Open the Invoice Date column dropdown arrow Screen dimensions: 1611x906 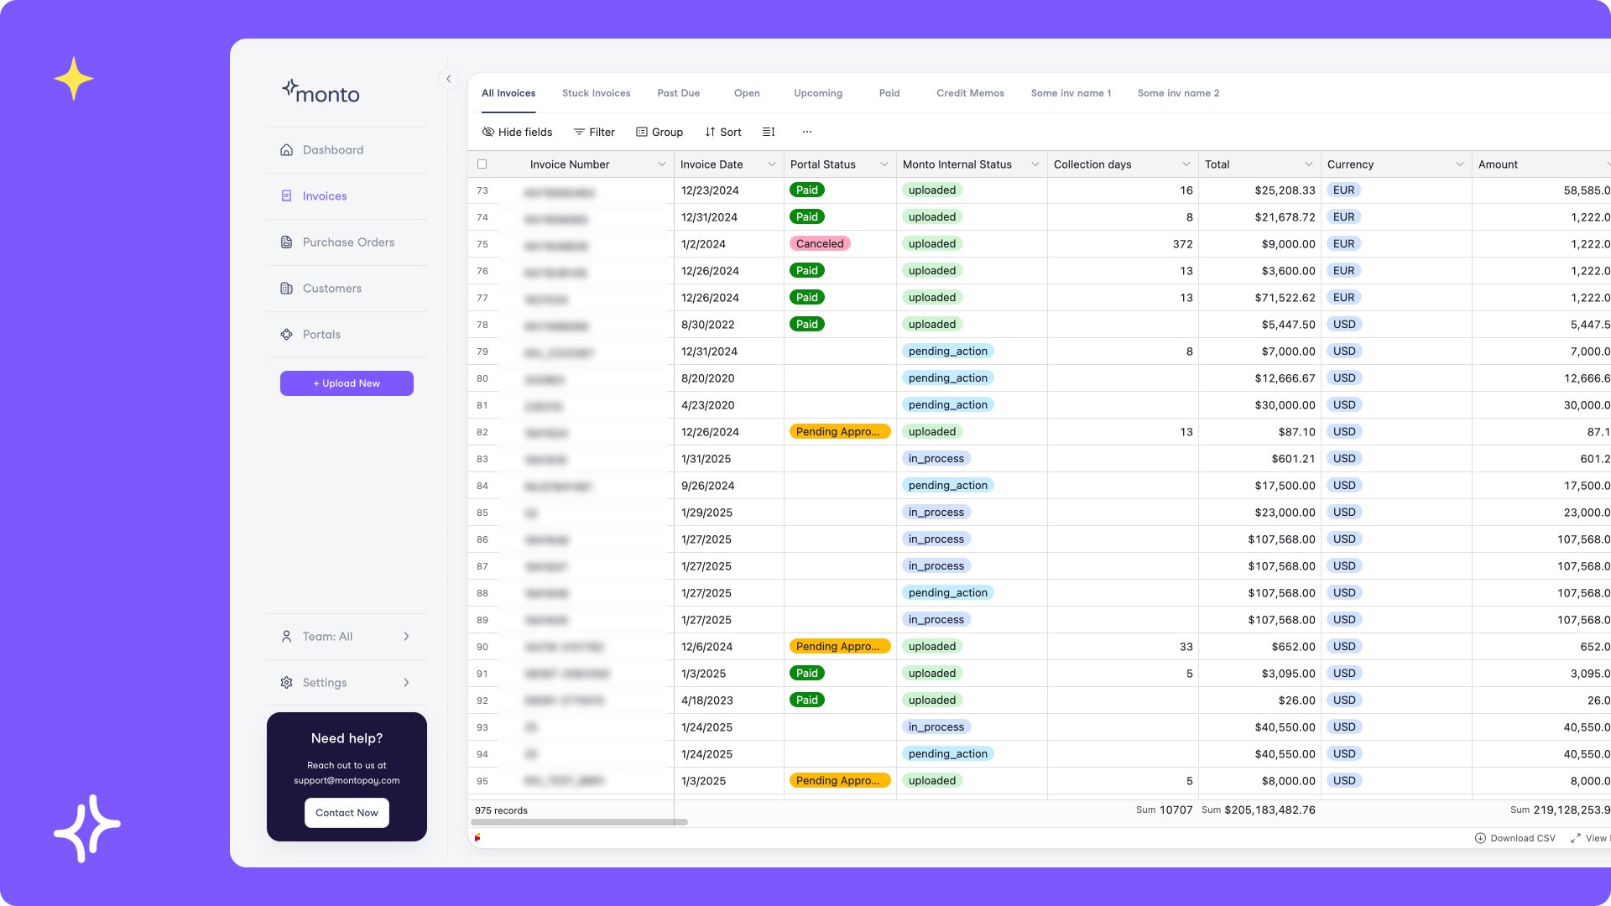pos(771,164)
